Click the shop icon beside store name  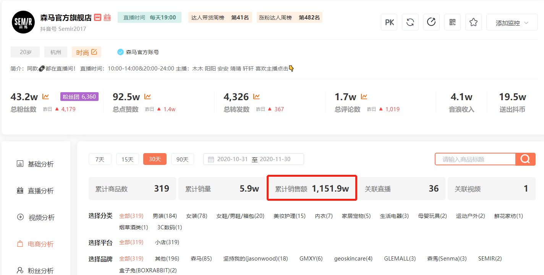coord(98,18)
